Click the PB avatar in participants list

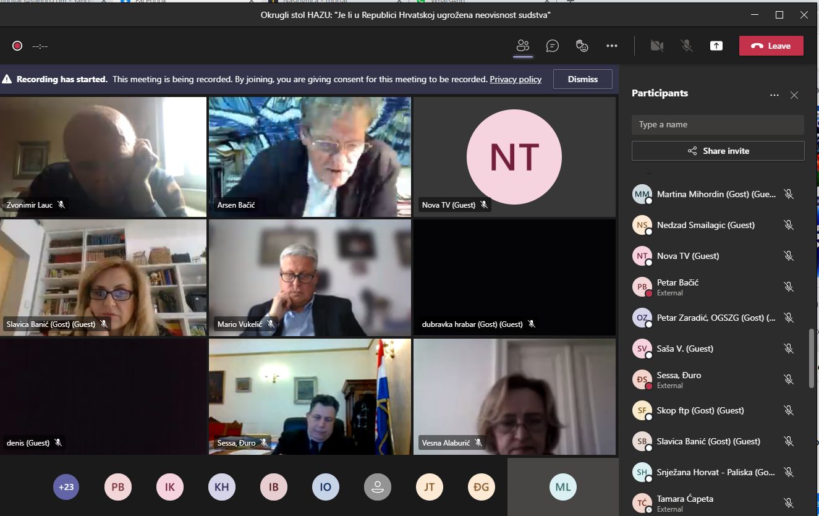point(642,287)
